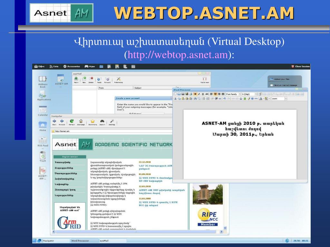
Task: Create new document in Word Processor
Action: (x=175, y=94)
